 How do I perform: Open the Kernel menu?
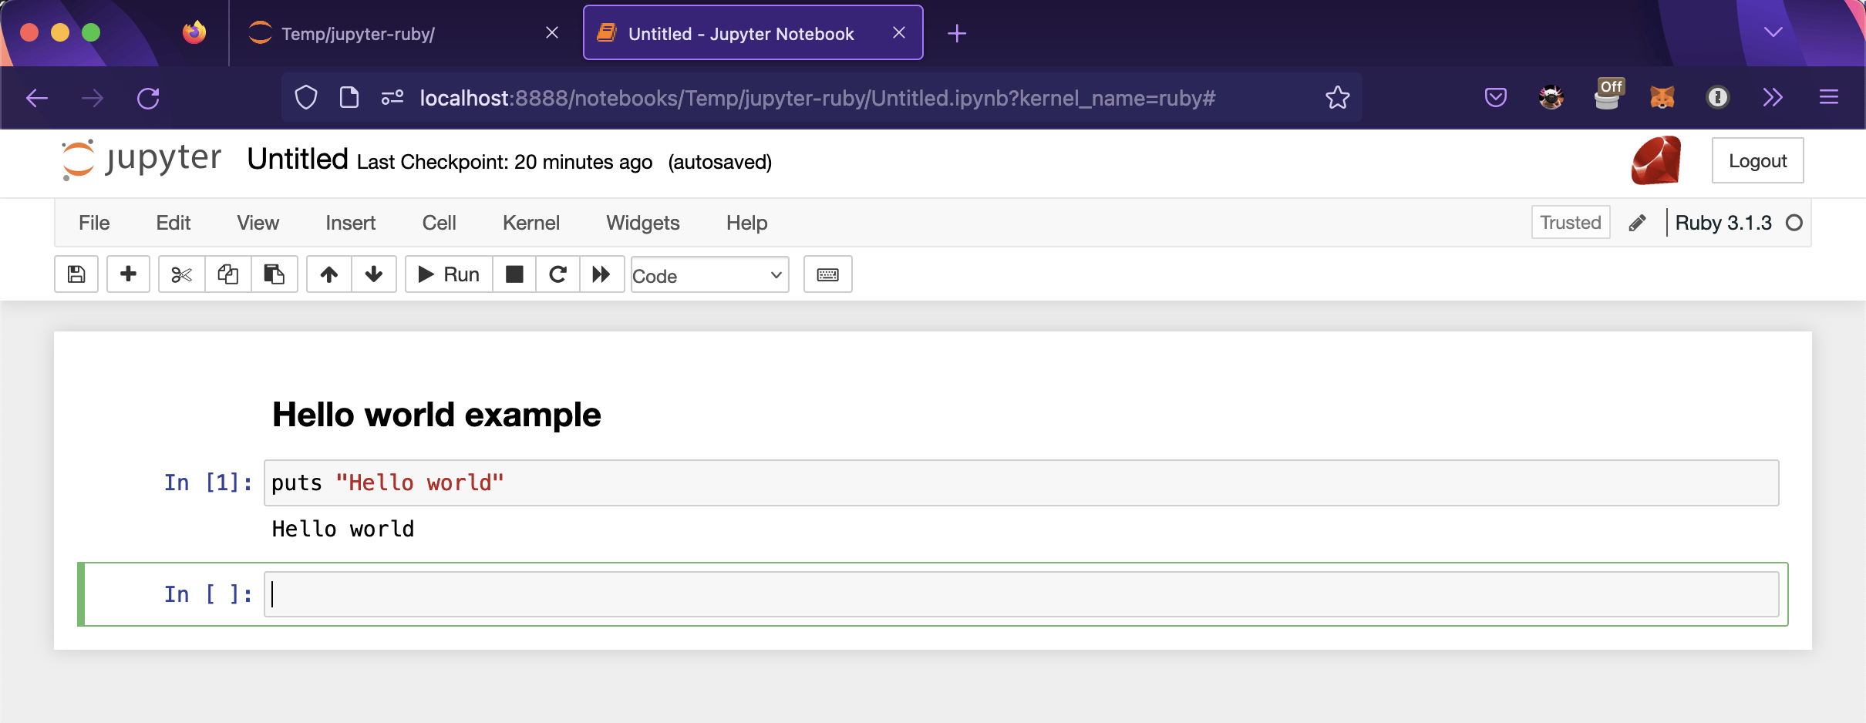530,223
